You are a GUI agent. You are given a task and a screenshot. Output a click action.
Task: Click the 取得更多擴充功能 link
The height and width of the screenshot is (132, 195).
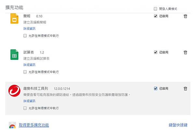pos(34,125)
